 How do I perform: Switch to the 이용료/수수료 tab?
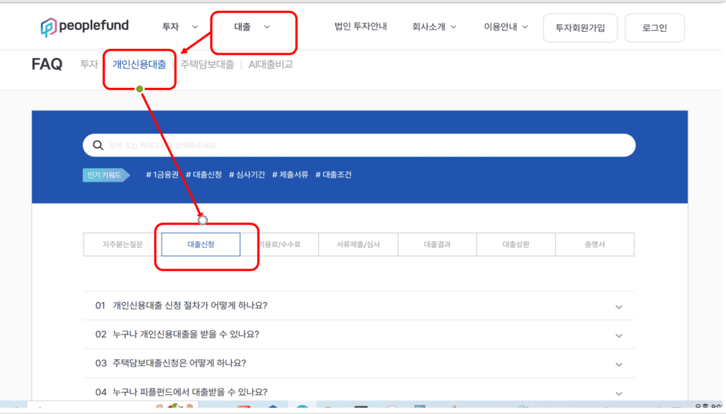click(279, 245)
